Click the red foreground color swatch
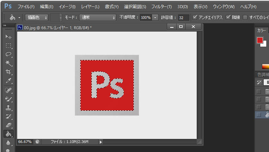 [260, 40]
